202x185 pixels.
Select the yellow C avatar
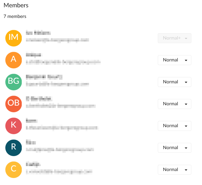[x=14, y=170]
